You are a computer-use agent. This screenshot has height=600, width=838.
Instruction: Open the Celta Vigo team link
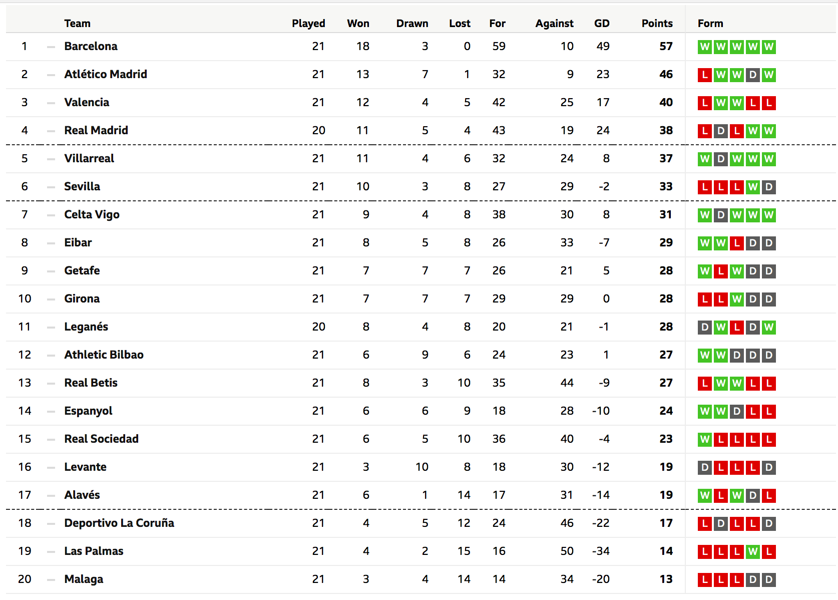92,214
